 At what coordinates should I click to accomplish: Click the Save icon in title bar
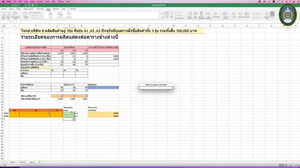29,5
